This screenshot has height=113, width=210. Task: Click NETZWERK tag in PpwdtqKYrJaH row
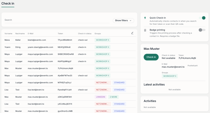[102, 90]
